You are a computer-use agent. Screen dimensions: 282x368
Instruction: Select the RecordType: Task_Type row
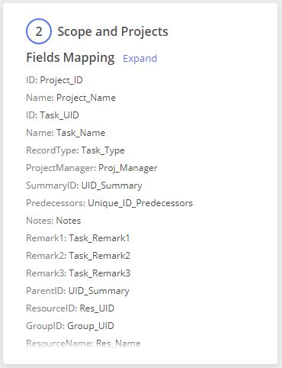tap(75, 150)
